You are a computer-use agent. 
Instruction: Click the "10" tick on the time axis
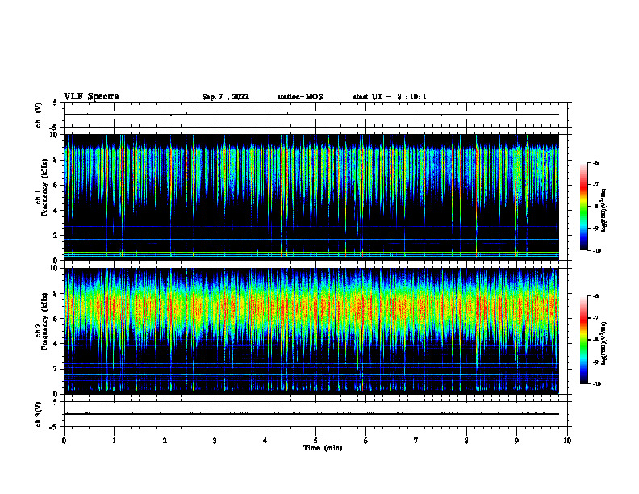[567, 441]
